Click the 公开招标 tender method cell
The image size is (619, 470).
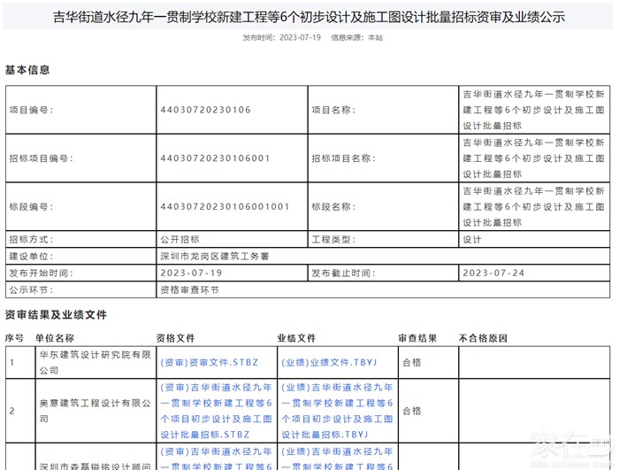coord(180,240)
